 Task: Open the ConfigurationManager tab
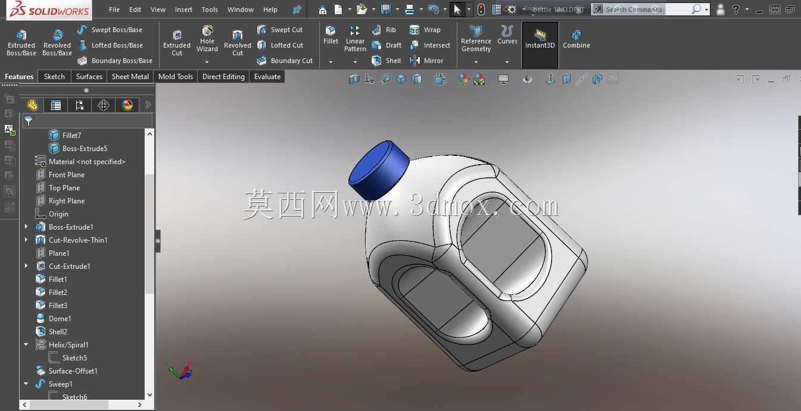(x=80, y=105)
